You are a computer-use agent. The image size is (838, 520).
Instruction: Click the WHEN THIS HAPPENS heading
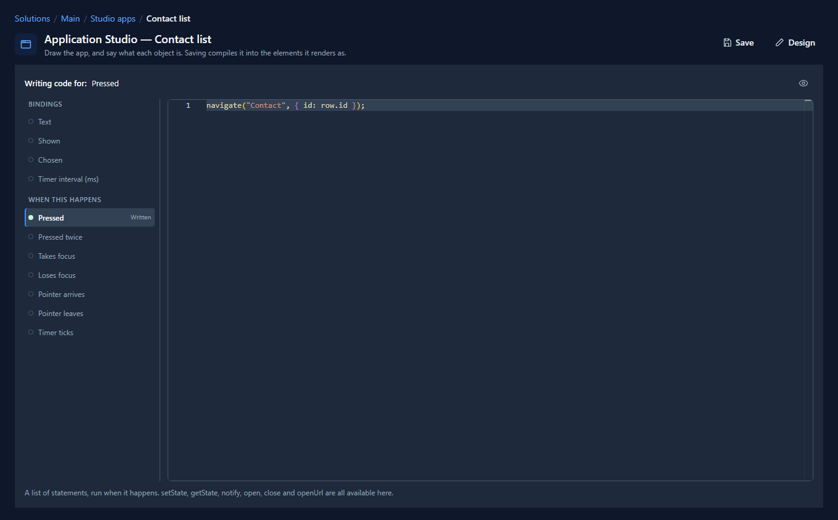(65, 200)
